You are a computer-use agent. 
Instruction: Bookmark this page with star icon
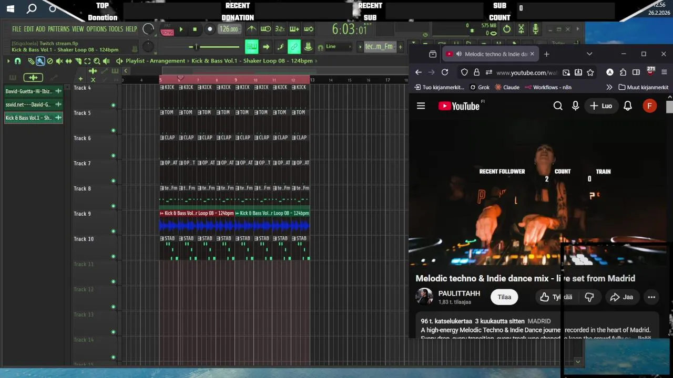(590, 72)
